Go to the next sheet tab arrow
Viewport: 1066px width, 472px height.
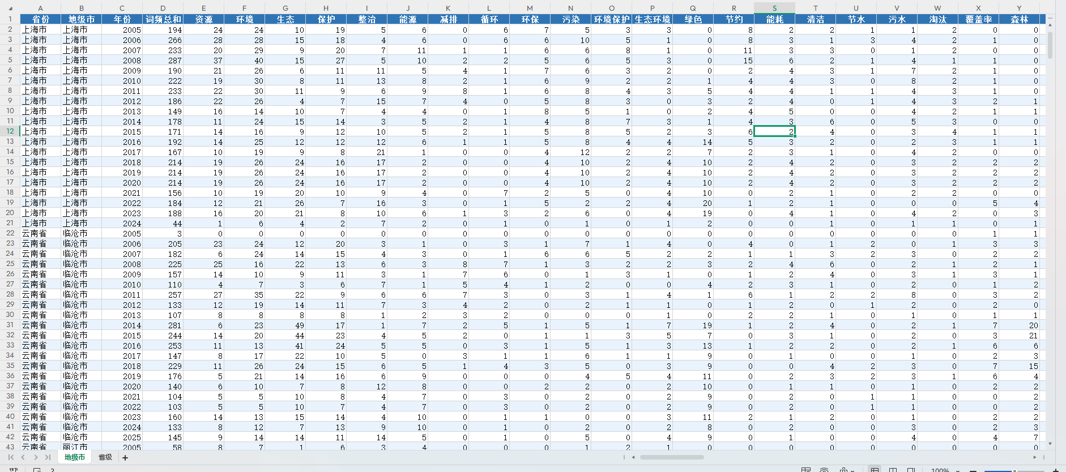click(36, 457)
